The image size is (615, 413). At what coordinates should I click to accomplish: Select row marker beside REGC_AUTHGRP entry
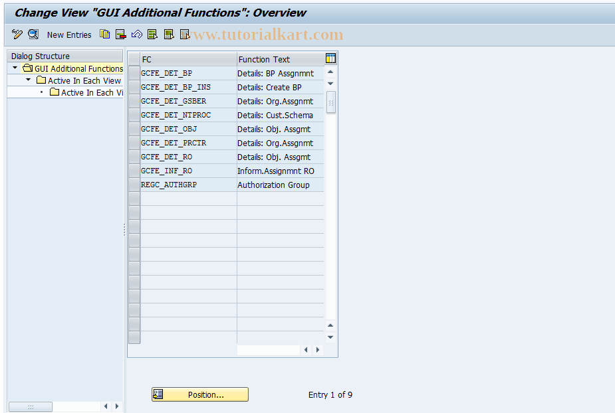coord(134,185)
